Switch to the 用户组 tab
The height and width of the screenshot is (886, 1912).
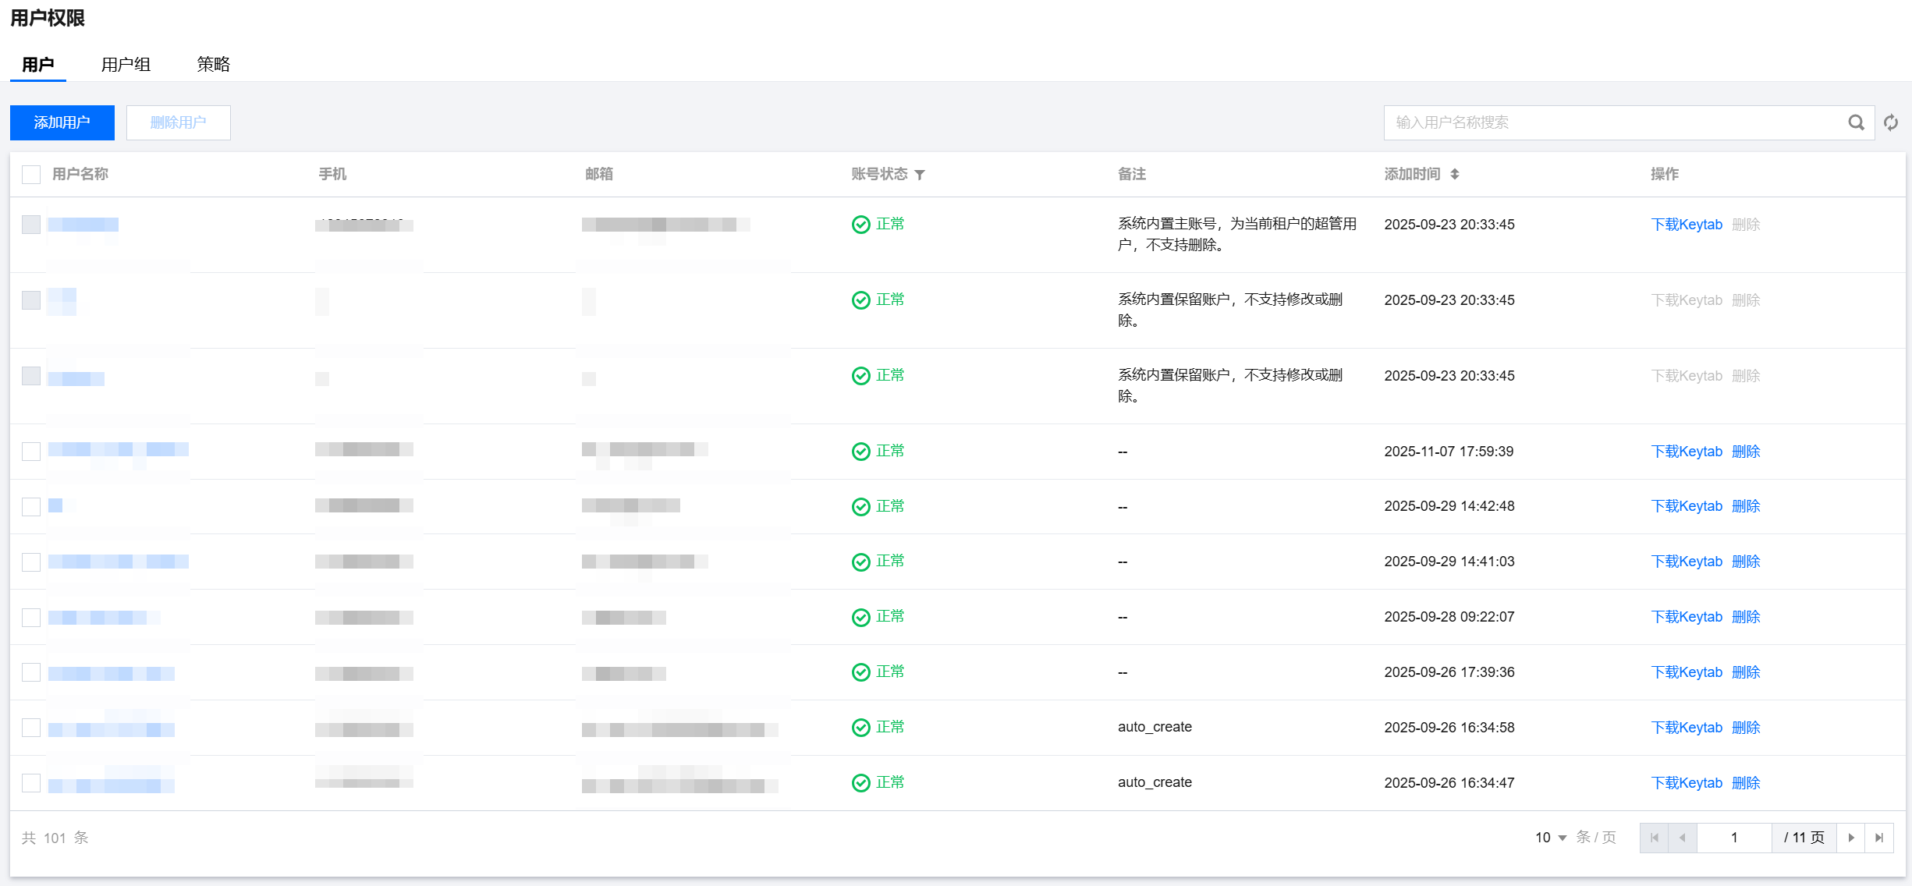coord(126,65)
